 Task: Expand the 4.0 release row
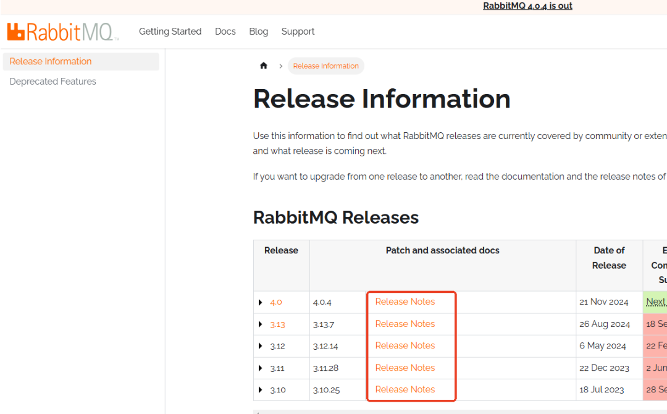(261, 303)
